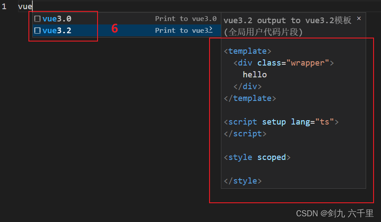
Task: Collapse details using the arrow on vue3.2 row
Action: point(211,30)
